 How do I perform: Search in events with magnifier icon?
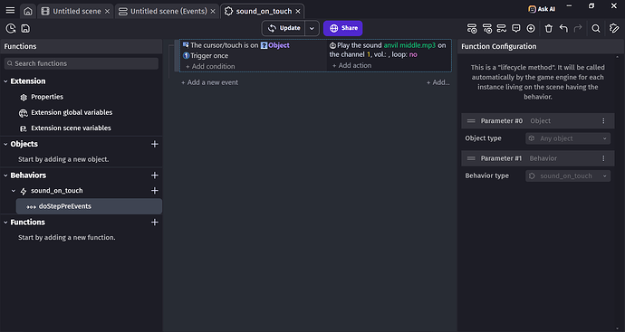click(x=596, y=28)
